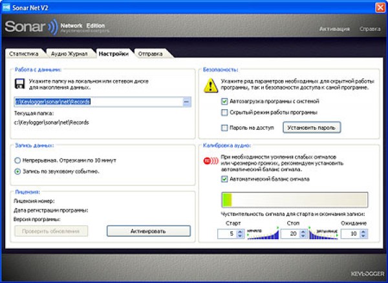Click the Sonar Net V2 title bar icon
Image resolution: width=388 pixels, height=283 pixels.
click(x=6, y=6)
